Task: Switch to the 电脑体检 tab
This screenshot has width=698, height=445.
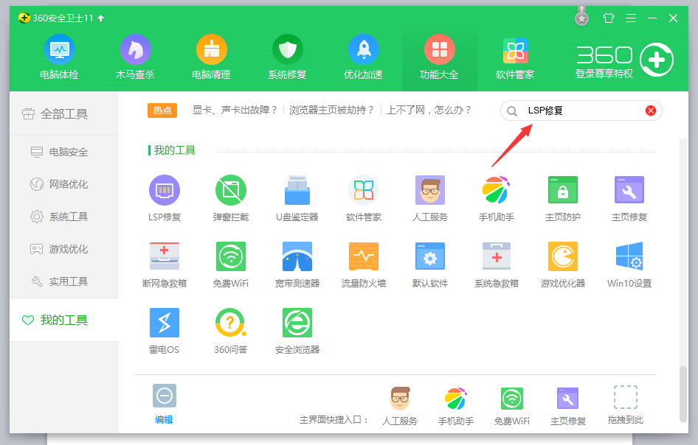Action: (59, 57)
